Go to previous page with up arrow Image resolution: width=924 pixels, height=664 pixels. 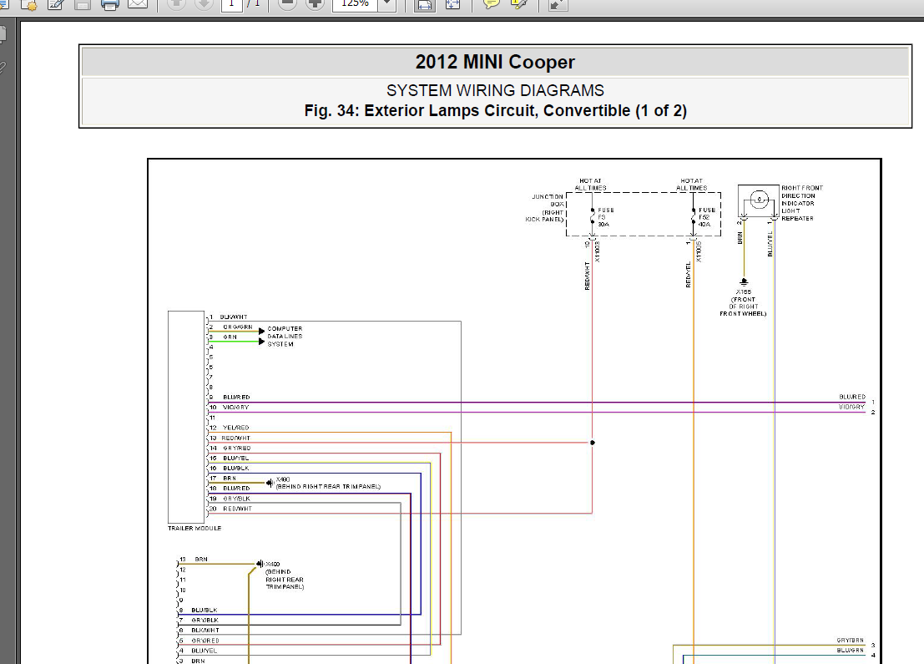[175, 3]
